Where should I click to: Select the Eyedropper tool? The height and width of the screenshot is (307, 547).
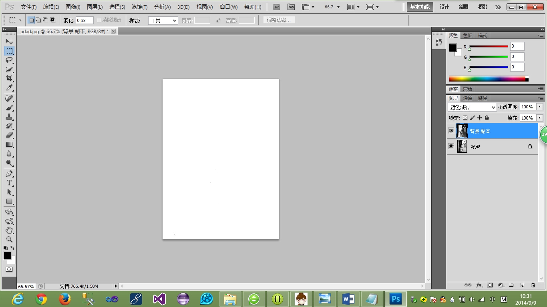click(9, 88)
